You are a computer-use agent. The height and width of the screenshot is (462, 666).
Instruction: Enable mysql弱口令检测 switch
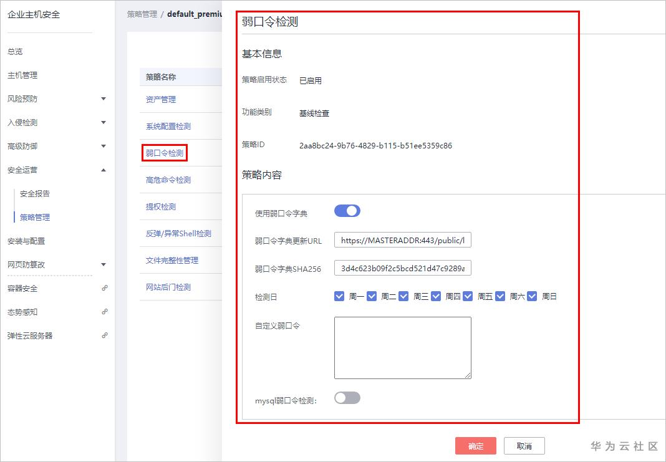(x=347, y=398)
